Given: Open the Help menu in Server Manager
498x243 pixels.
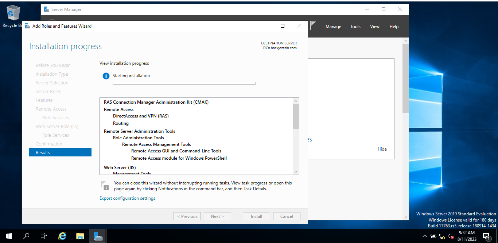Looking at the screenshot, I should point(394,27).
